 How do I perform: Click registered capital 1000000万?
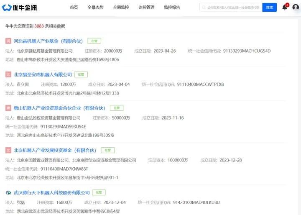coord(178,160)
